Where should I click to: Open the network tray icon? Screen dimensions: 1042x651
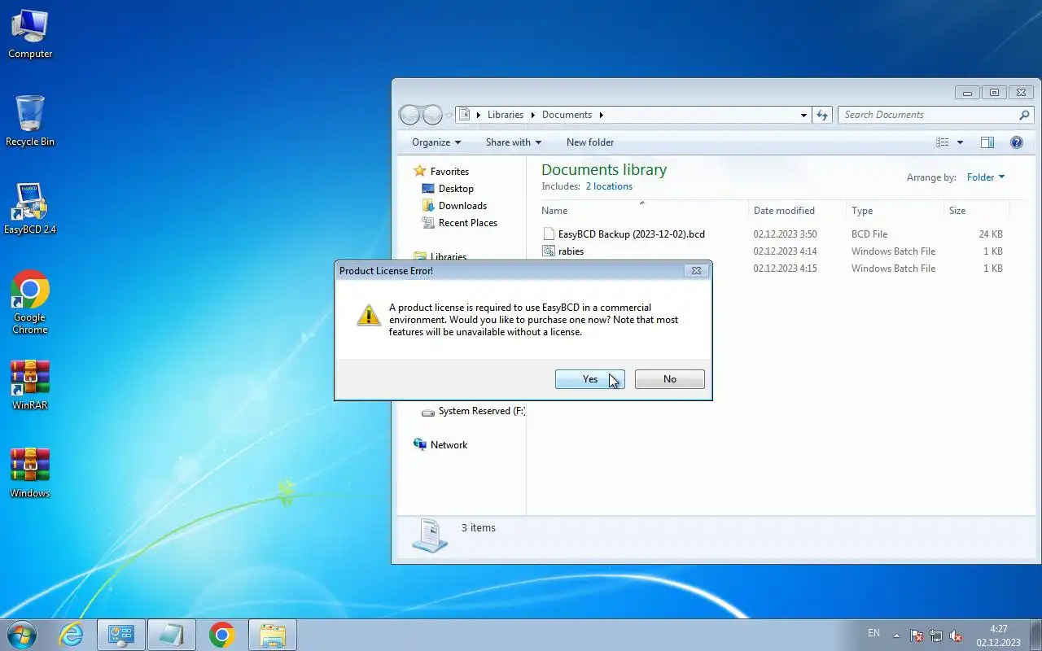936,636
